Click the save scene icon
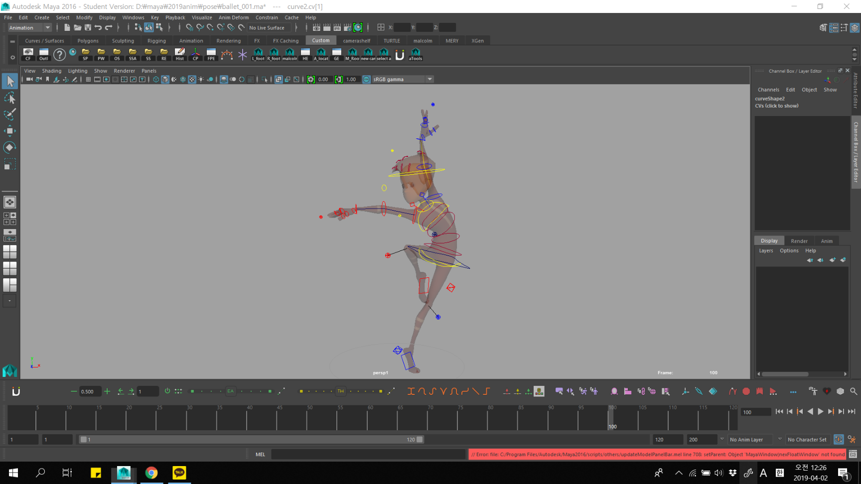Image resolution: width=861 pixels, height=484 pixels. [x=88, y=27]
